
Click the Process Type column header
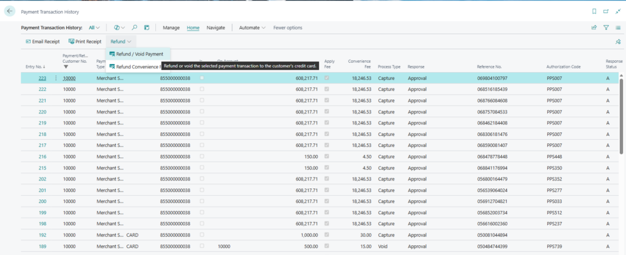(x=389, y=67)
